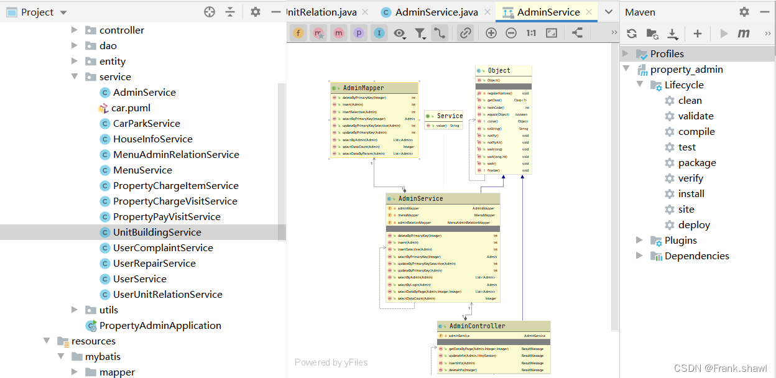Viewport: 776px width, 378px height.
Task: Click Download Sources icon in Maven panel
Action: pos(673,34)
